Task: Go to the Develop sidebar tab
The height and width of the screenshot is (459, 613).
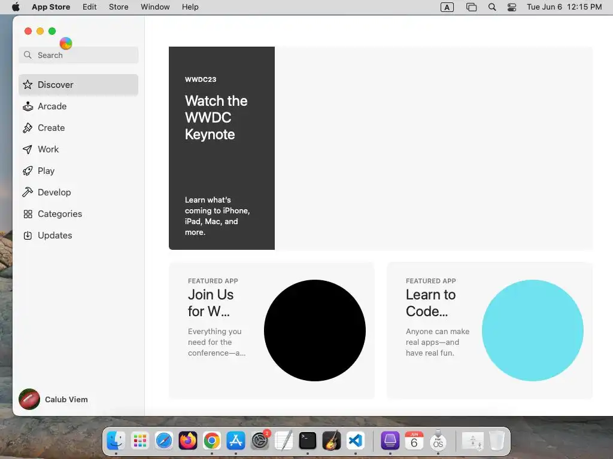Action: [78, 192]
